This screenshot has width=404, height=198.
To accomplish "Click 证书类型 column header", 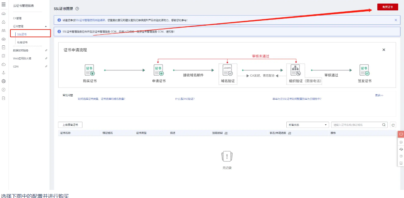I will (x=141, y=133).
